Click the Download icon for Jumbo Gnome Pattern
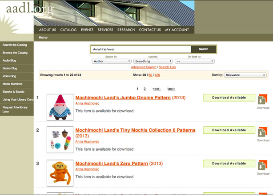Image resolution: width=273 pixels, height=195 pixels. pyautogui.click(x=262, y=100)
